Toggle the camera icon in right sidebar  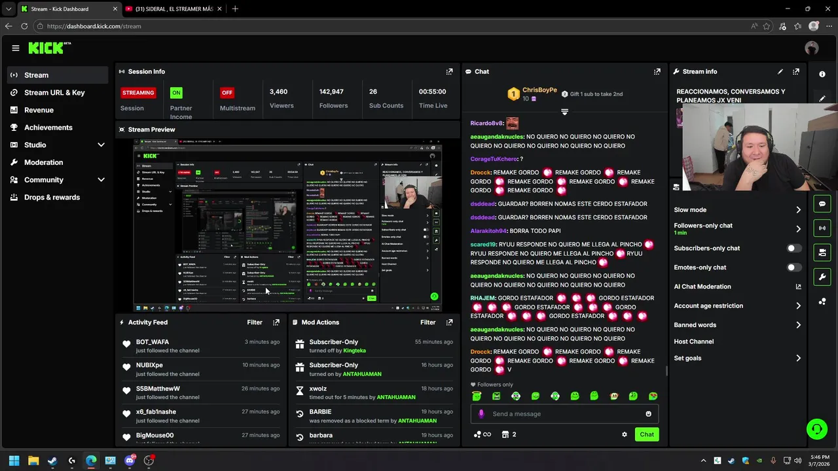pos(822,252)
